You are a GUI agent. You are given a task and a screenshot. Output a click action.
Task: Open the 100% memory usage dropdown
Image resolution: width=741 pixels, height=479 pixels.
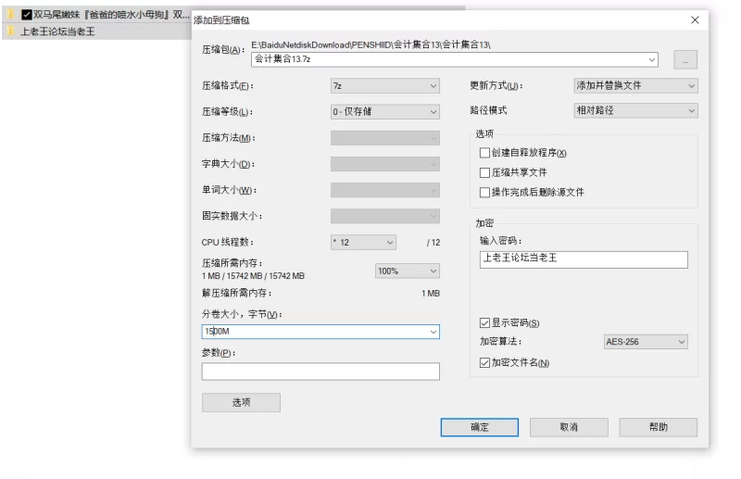coord(408,271)
